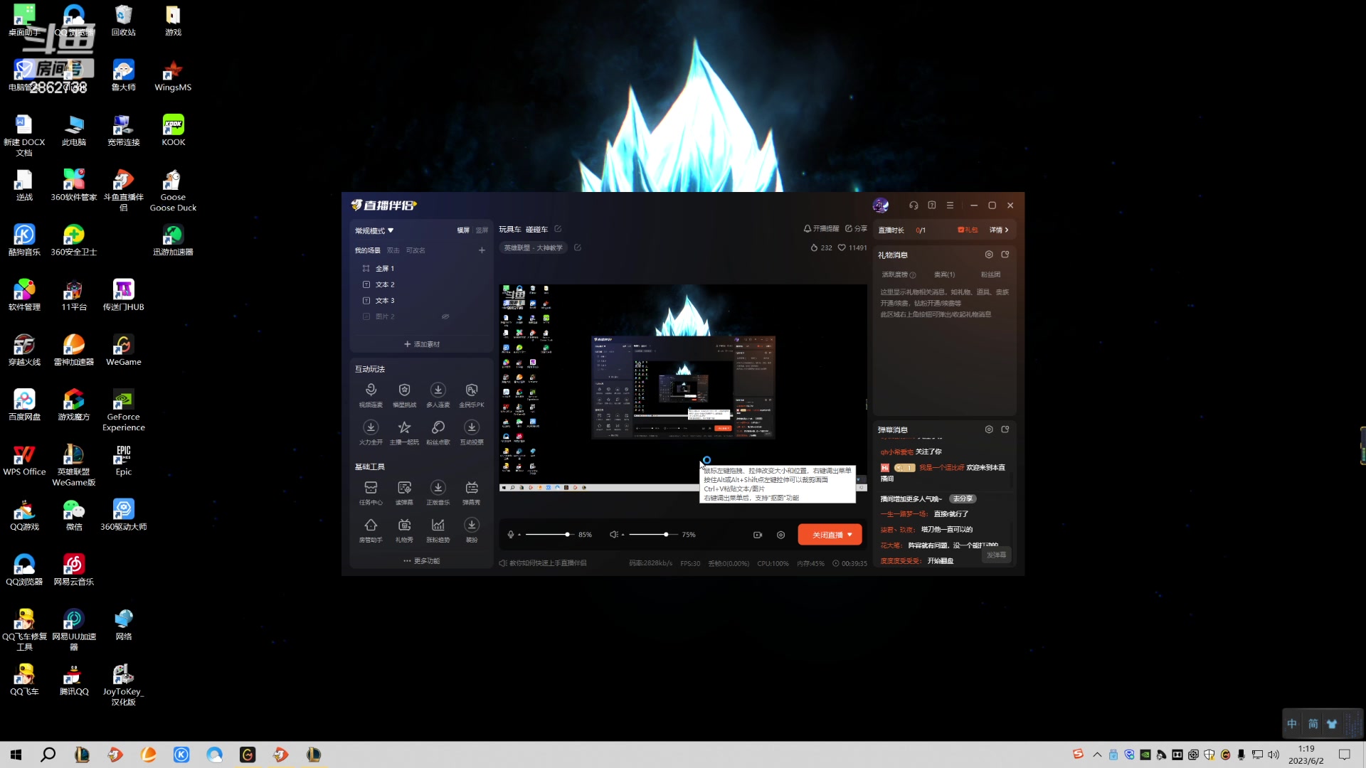Open title bar hamburger menu

click(x=950, y=206)
